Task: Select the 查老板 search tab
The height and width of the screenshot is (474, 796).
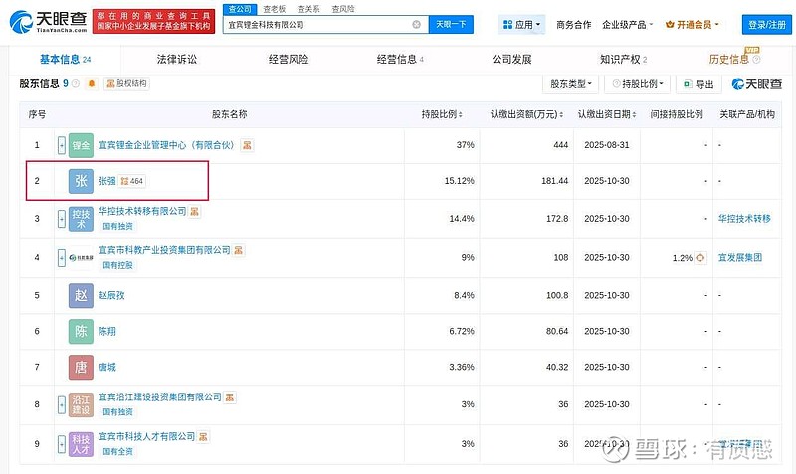Action: pos(275,9)
